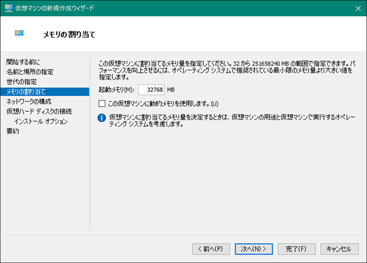Go to the 名前と場所の指定 step
367x263 pixels.
[30, 72]
